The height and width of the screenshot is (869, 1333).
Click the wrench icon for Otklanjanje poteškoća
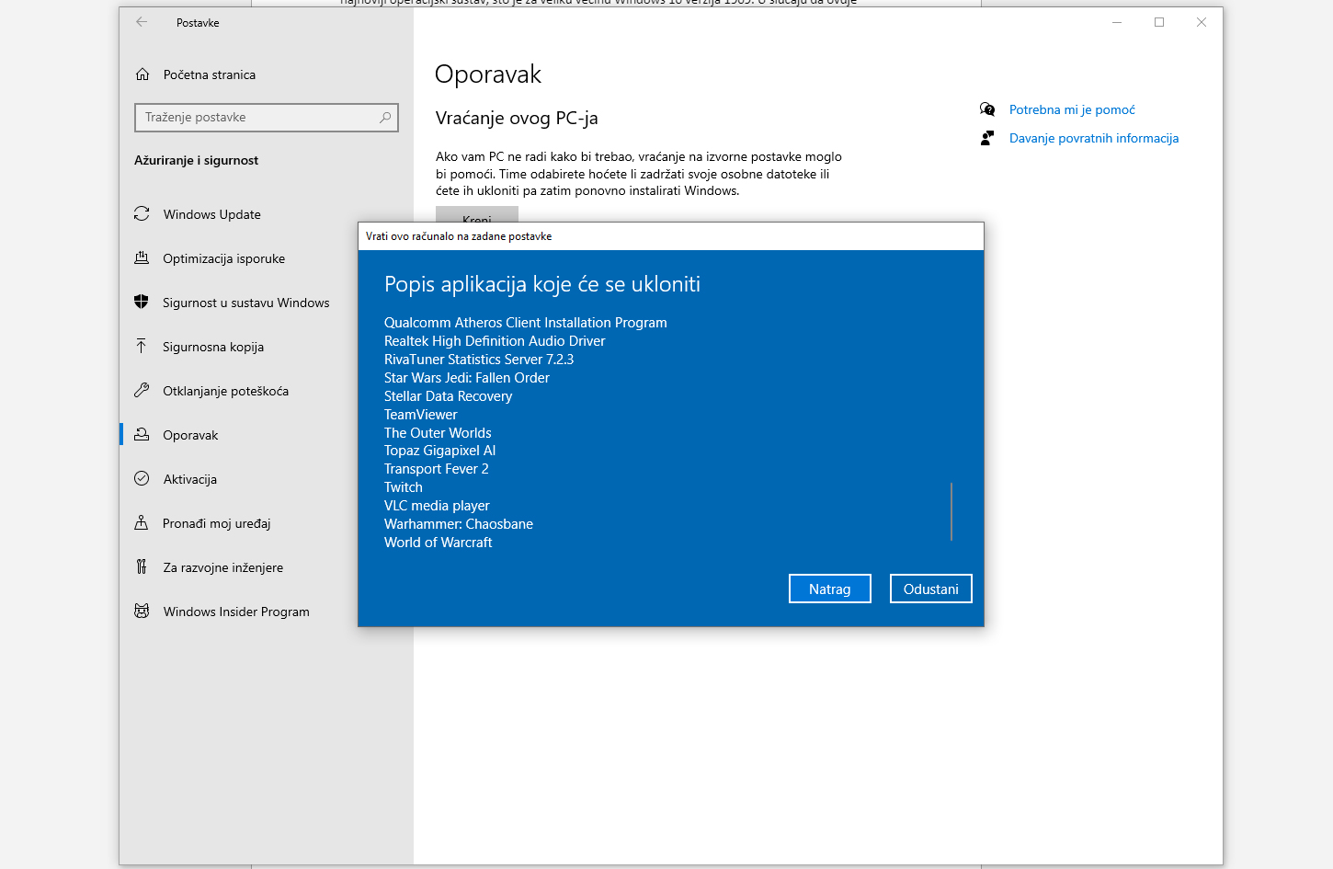[x=142, y=391]
